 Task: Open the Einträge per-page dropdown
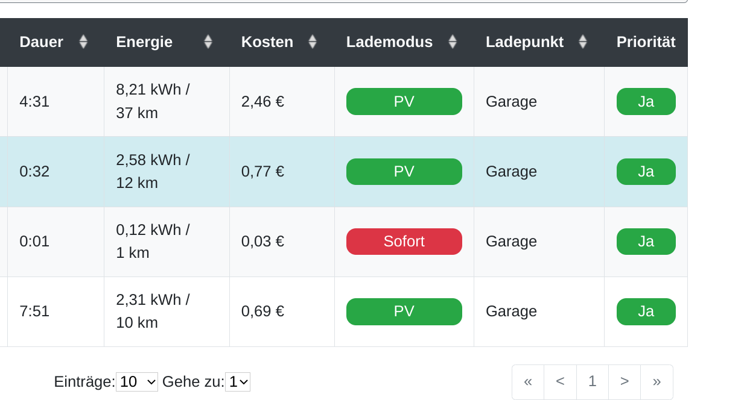(x=137, y=382)
